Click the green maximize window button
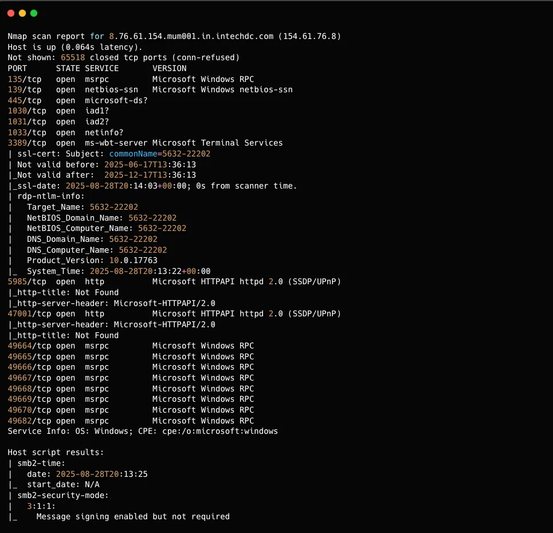Viewport: 553px width, 533px height. point(34,13)
